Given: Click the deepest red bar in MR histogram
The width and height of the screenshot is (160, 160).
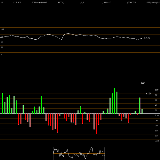Looking at the screenshot, I should pos(96,124).
